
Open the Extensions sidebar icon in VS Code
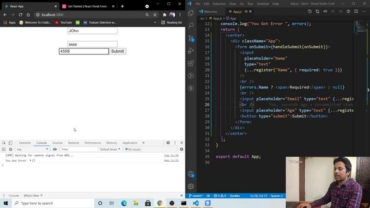tap(191, 63)
